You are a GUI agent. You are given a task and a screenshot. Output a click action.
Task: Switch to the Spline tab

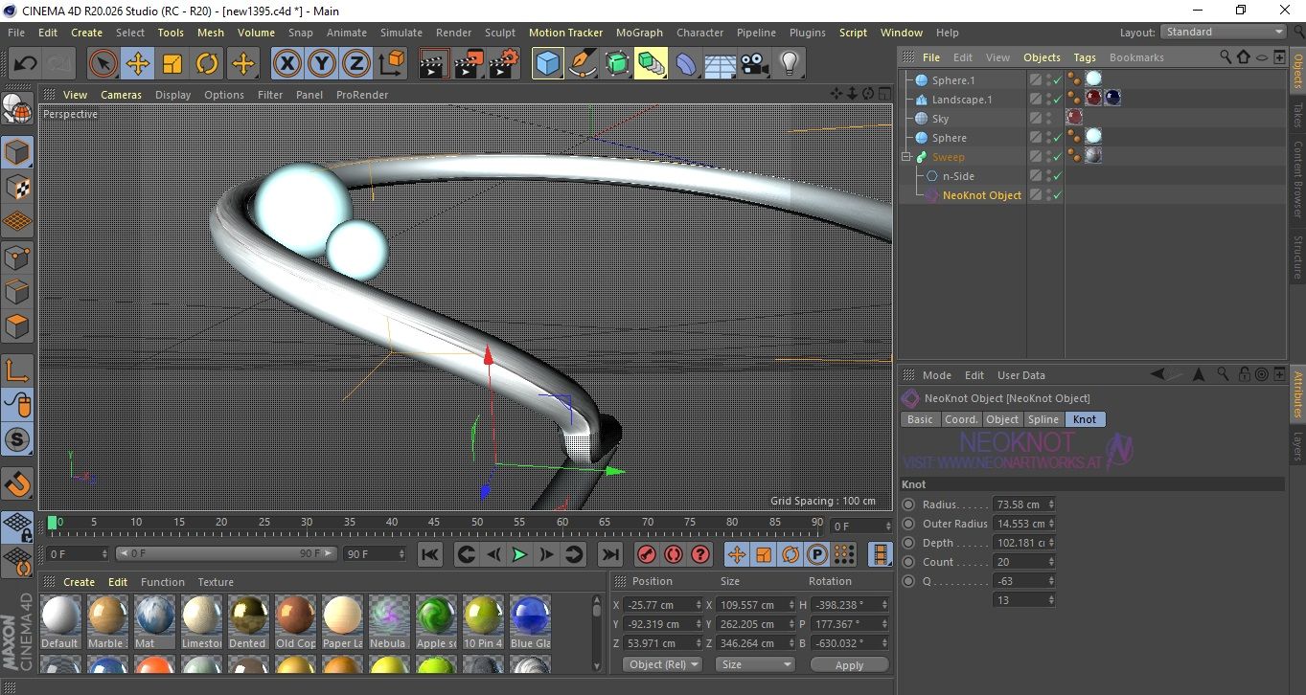pyautogui.click(x=1043, y=419)
